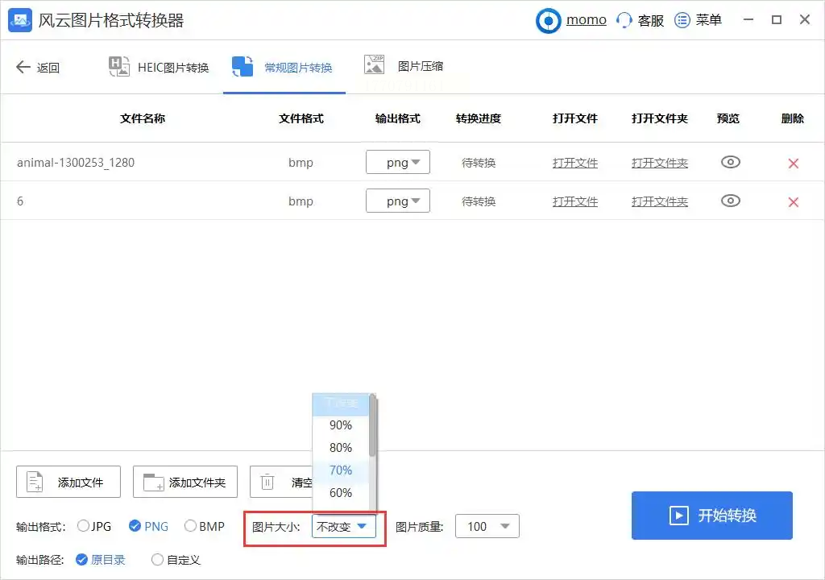
Task: Click play icon on 开始转换 button
Action: (678, 516)
